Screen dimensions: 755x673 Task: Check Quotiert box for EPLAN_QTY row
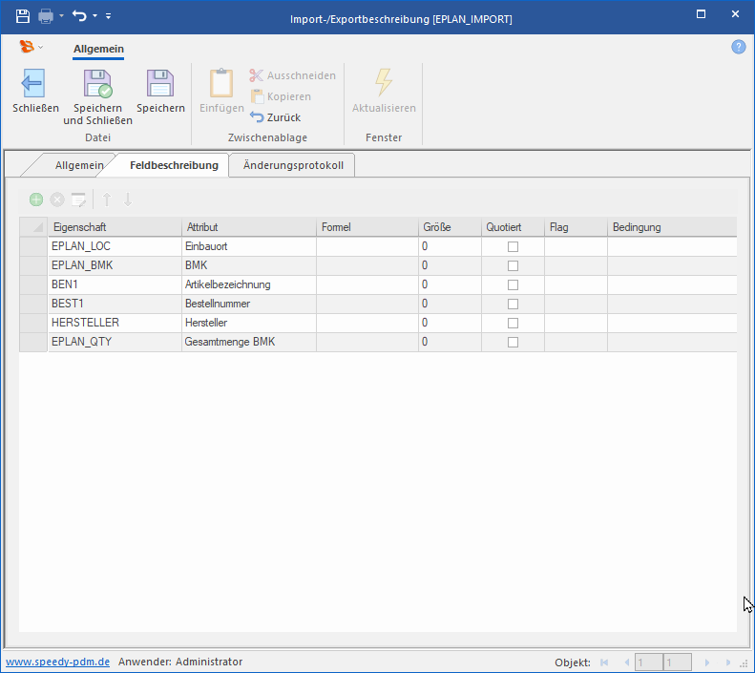pos(513,342)
